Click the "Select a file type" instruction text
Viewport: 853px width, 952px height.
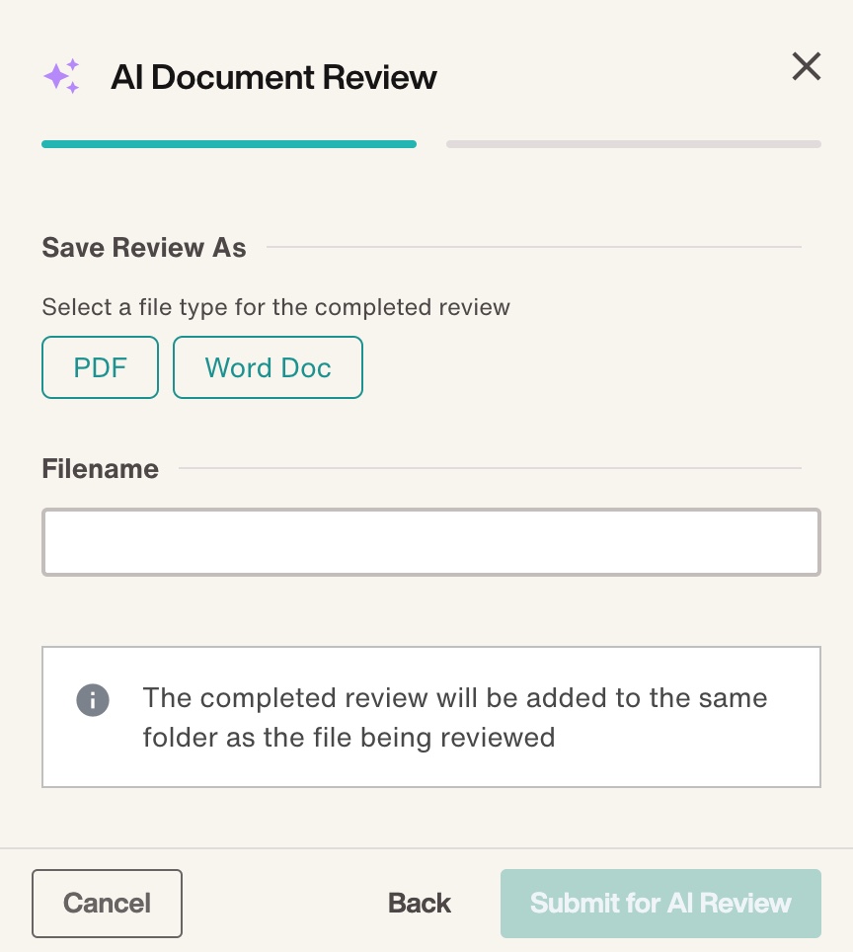pos(275,307)
